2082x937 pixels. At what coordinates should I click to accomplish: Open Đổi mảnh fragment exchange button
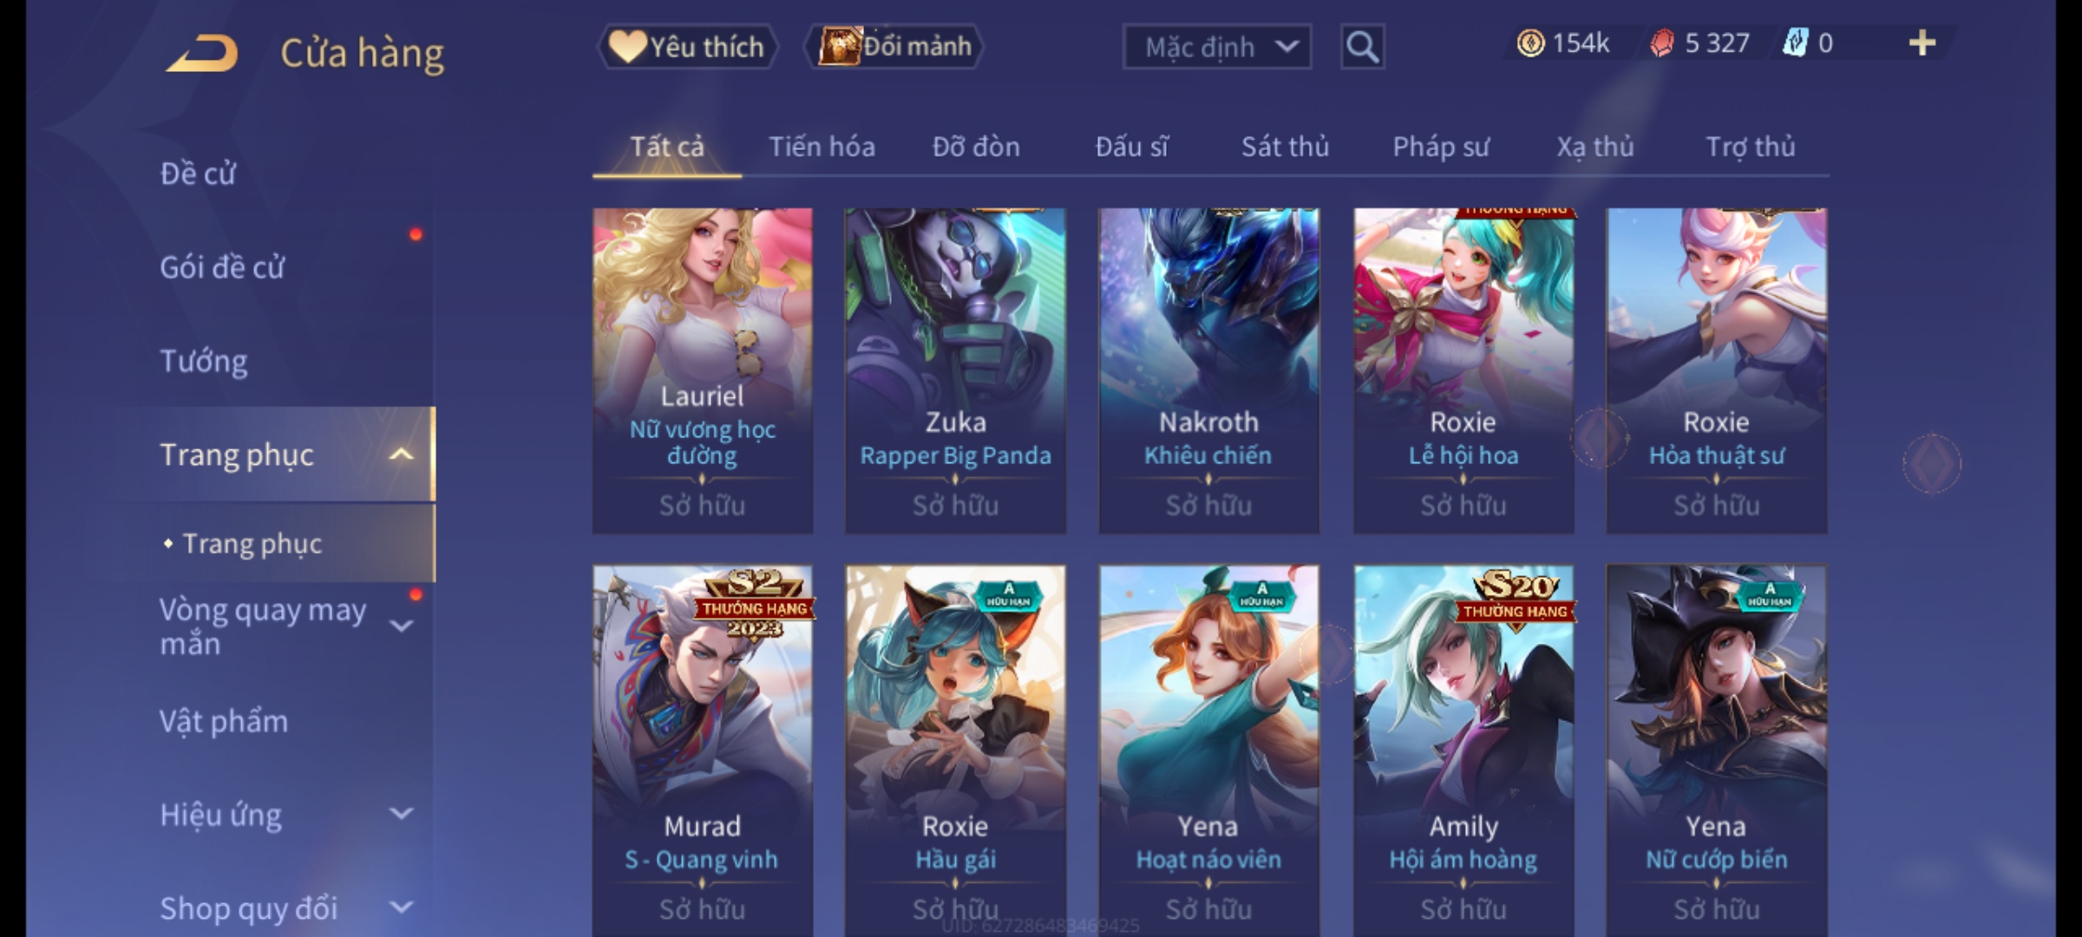pyautogui.click(x=894, y=47)
